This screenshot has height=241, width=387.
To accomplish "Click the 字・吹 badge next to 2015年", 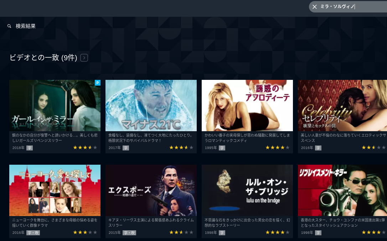I will pos(129,232).
